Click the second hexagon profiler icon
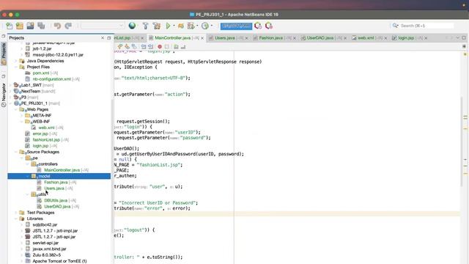The image size is (469, 264). coord(269,26)
